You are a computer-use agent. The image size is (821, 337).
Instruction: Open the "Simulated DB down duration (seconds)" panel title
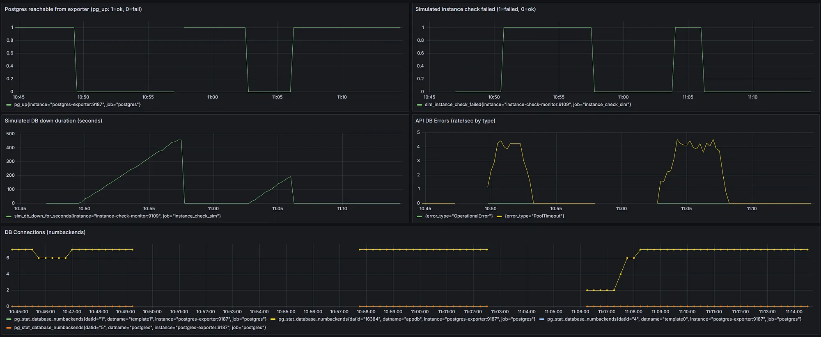point(53,121)
